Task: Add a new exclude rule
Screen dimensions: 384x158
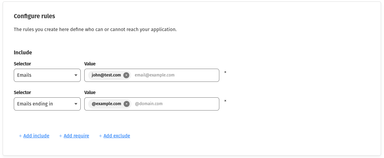Action: point(117,136)
